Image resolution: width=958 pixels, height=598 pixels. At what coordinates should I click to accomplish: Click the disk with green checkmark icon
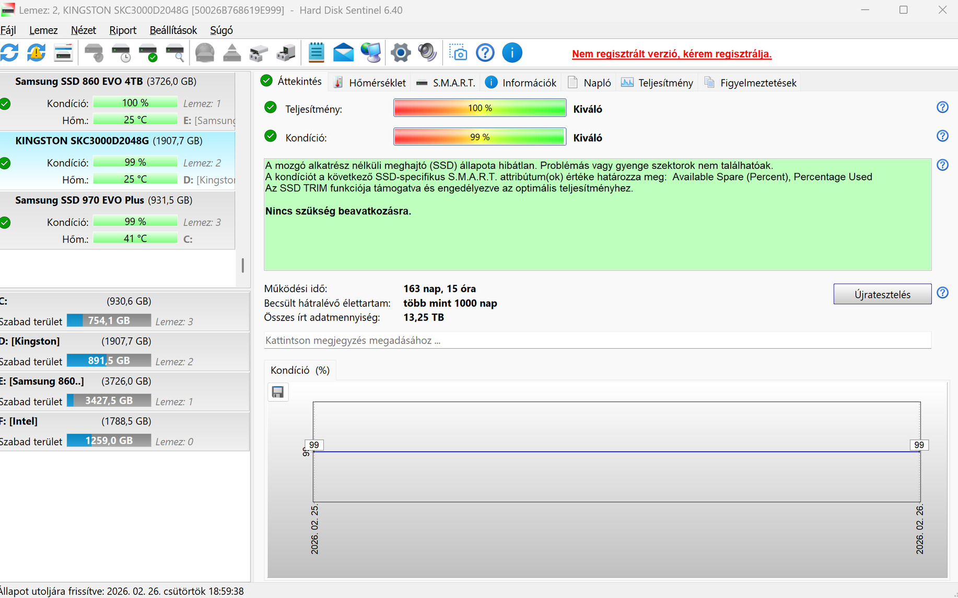coord(148,53)
